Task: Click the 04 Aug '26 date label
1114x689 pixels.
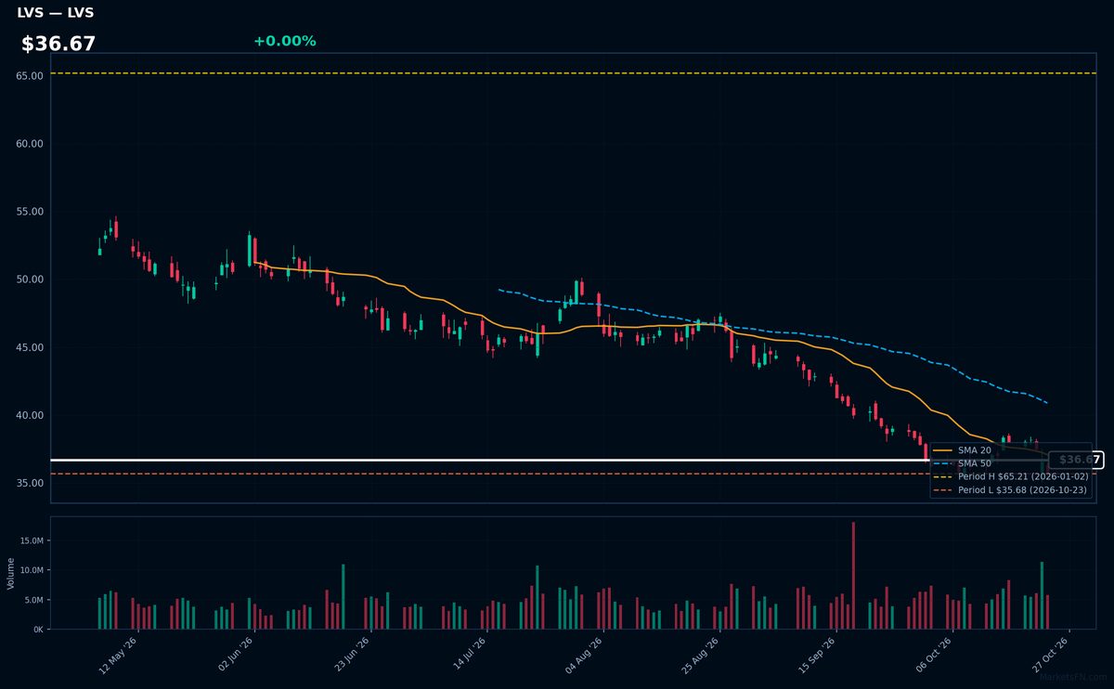Action: pyautogui.click(x=586, y=655)
